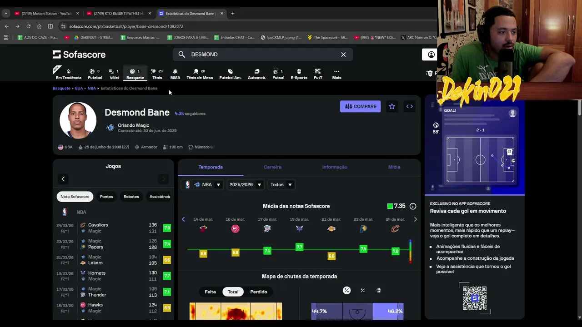The image size is (582, 327).
Task: Click the 21 de mar. Lakers logo
Action: tap(331, 229)
